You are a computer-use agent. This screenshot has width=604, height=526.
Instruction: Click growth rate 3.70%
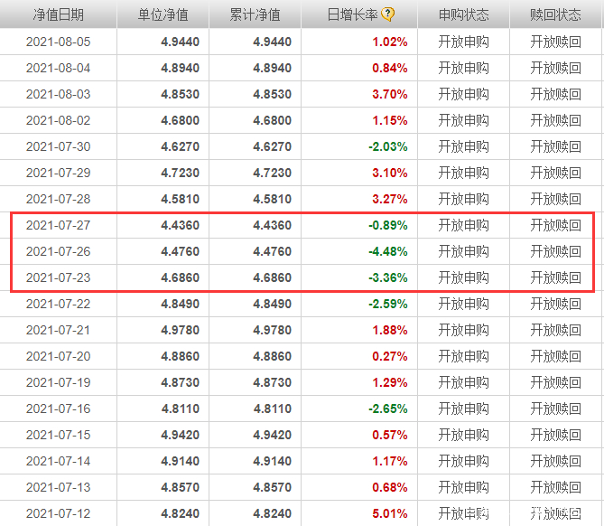pos(390,94)
